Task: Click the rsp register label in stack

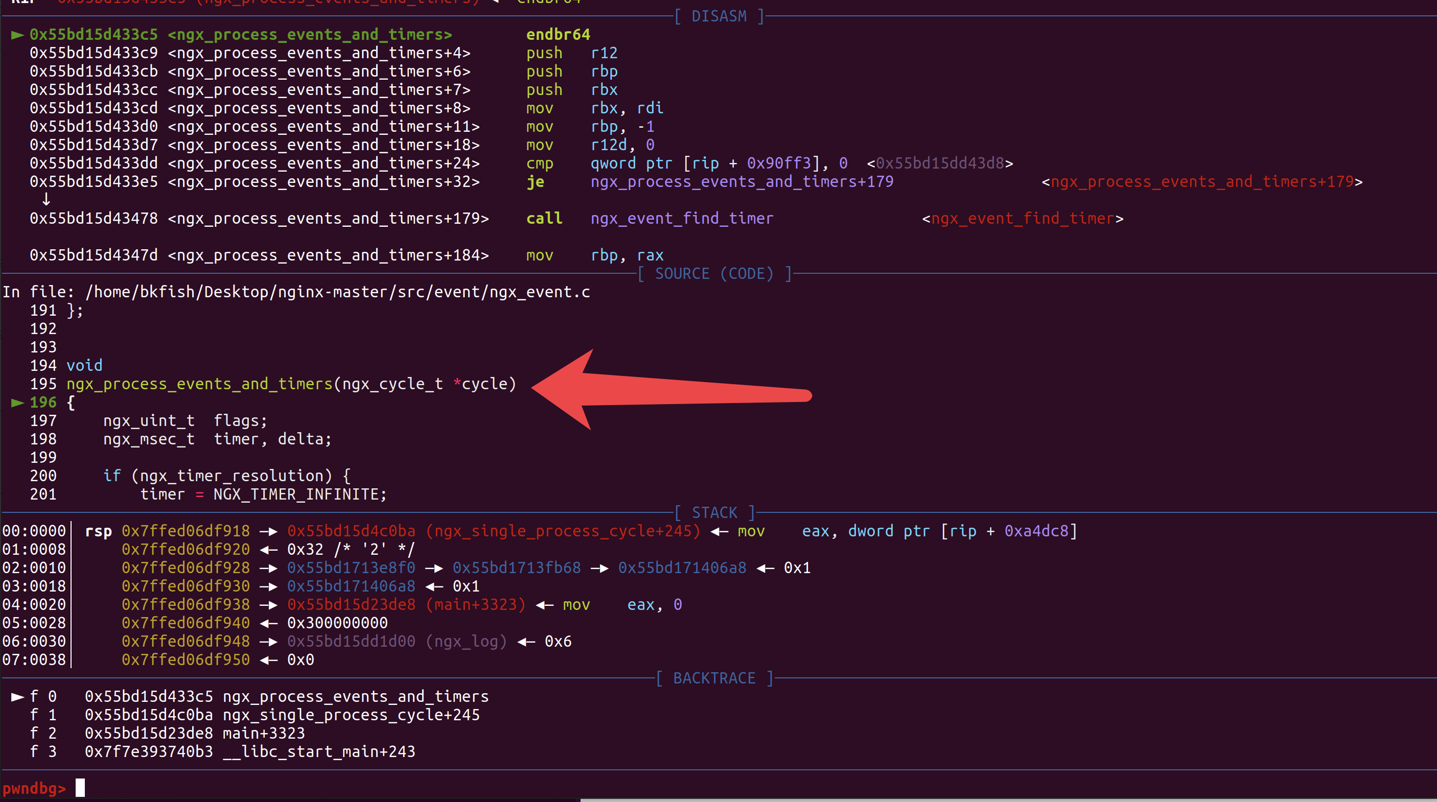Action: [x=98, y=531]
